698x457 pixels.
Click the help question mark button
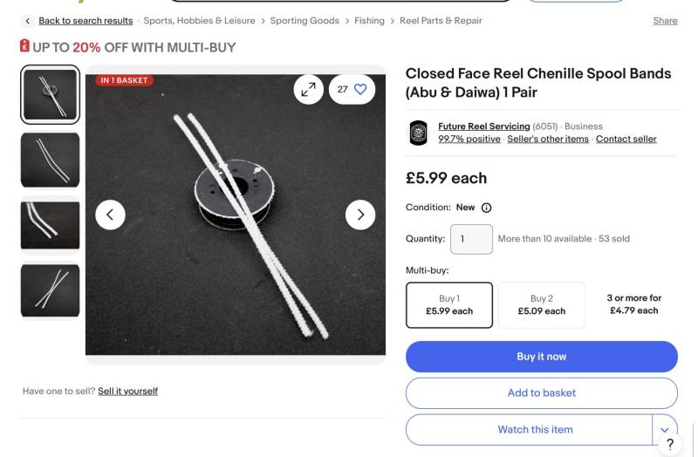point(670,444)
